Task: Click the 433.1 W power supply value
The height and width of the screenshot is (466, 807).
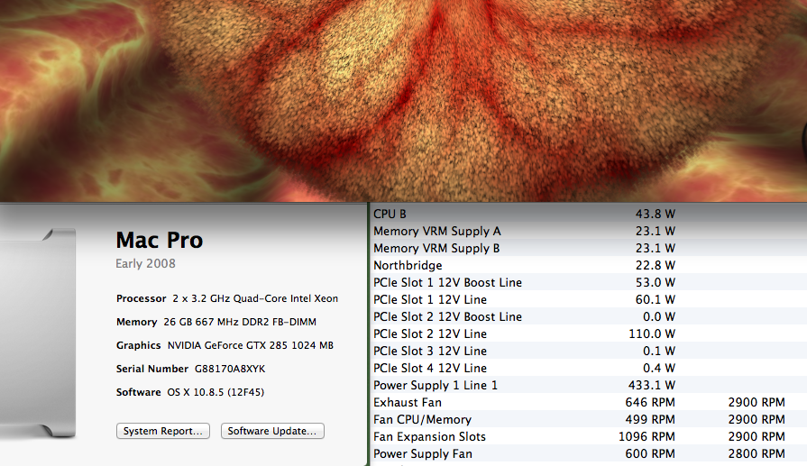Action: tap(652, 385)
